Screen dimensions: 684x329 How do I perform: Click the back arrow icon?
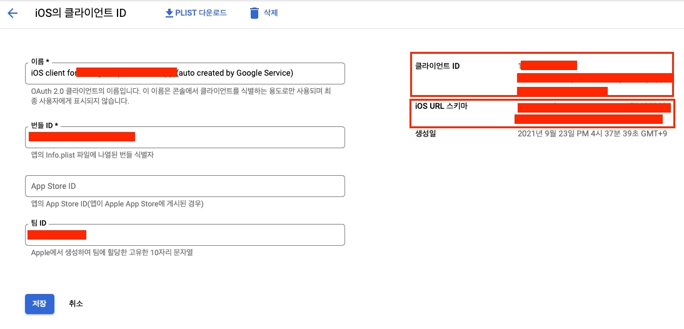tap(13, 13)
